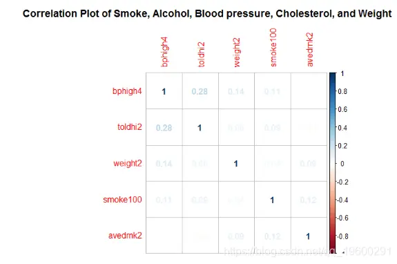Click the 0.28 cell in toldhi2 row
The width and height of the screenshot is (397, 264).
164,128
